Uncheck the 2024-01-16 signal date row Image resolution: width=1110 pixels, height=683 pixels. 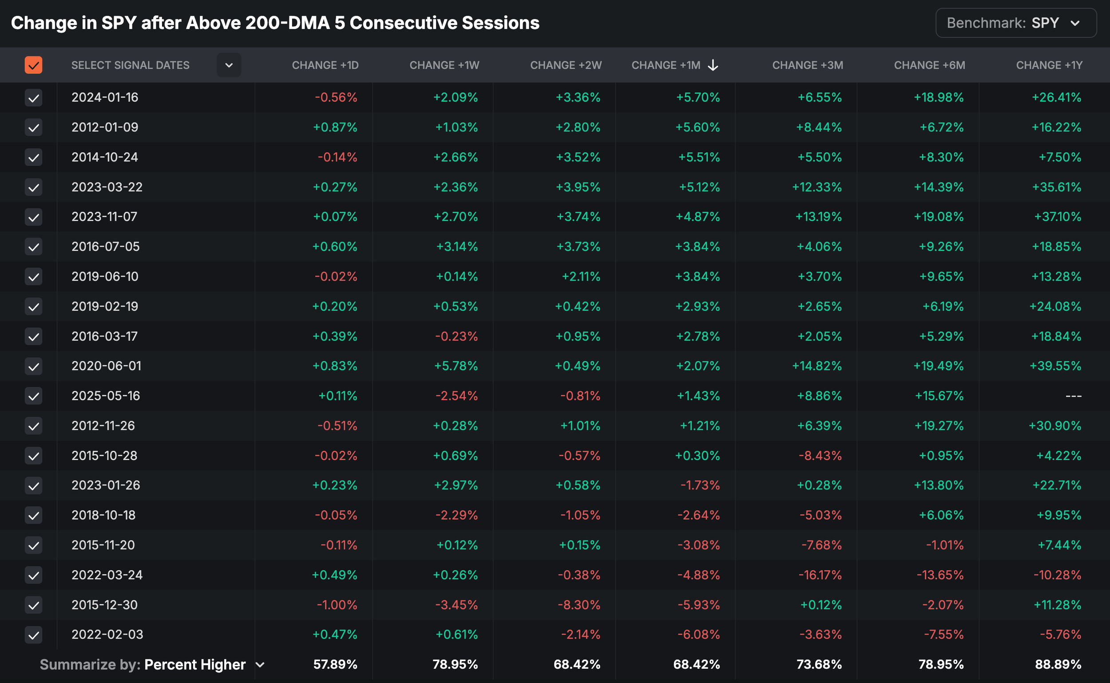[x=33, y=98]
